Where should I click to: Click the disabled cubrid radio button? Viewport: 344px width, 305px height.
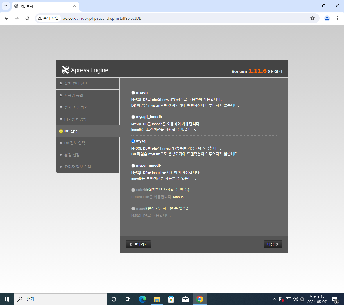point(133,190)
